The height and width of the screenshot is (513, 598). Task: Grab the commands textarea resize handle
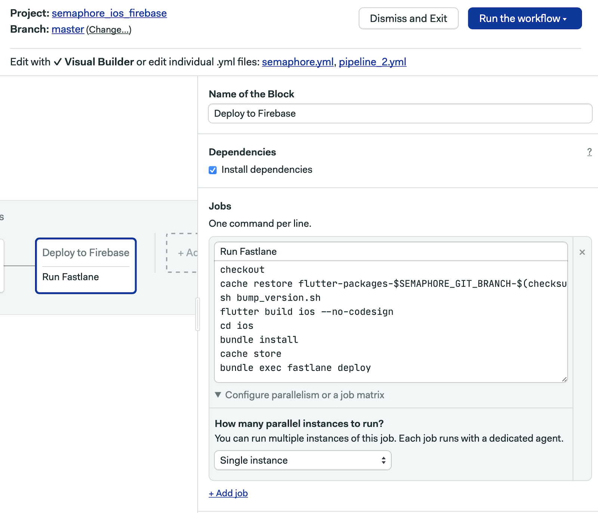click(564, 379)
